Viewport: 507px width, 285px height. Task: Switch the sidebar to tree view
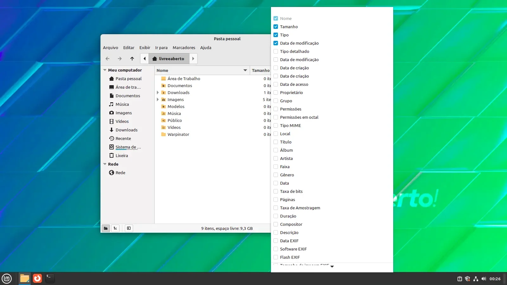pos(115,228)
